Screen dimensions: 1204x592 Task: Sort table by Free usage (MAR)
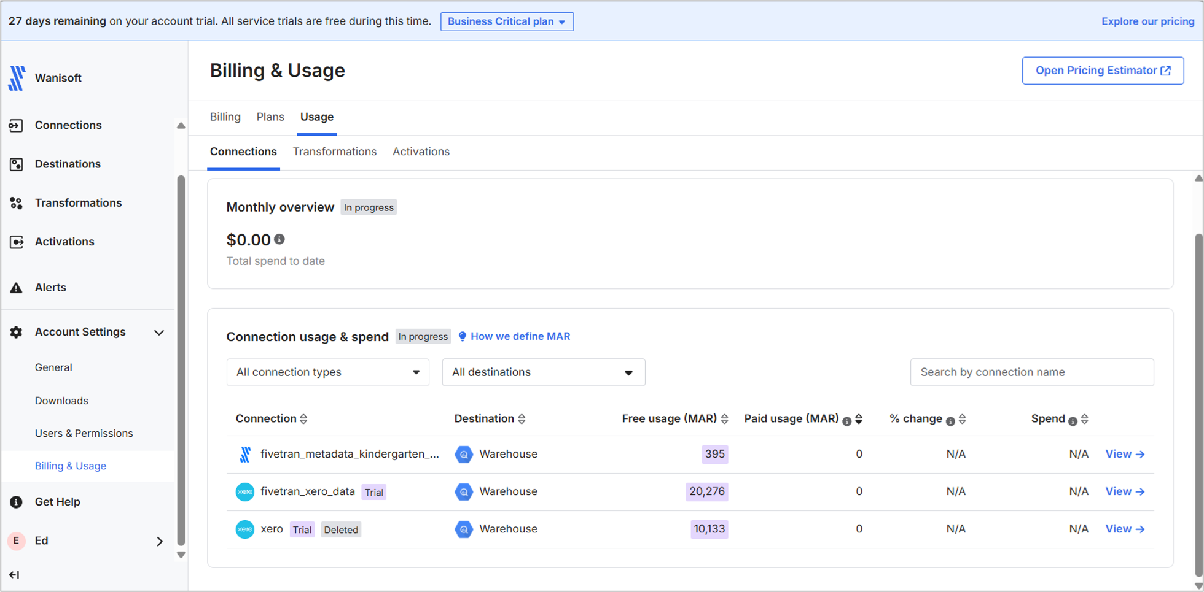[724, 419]
